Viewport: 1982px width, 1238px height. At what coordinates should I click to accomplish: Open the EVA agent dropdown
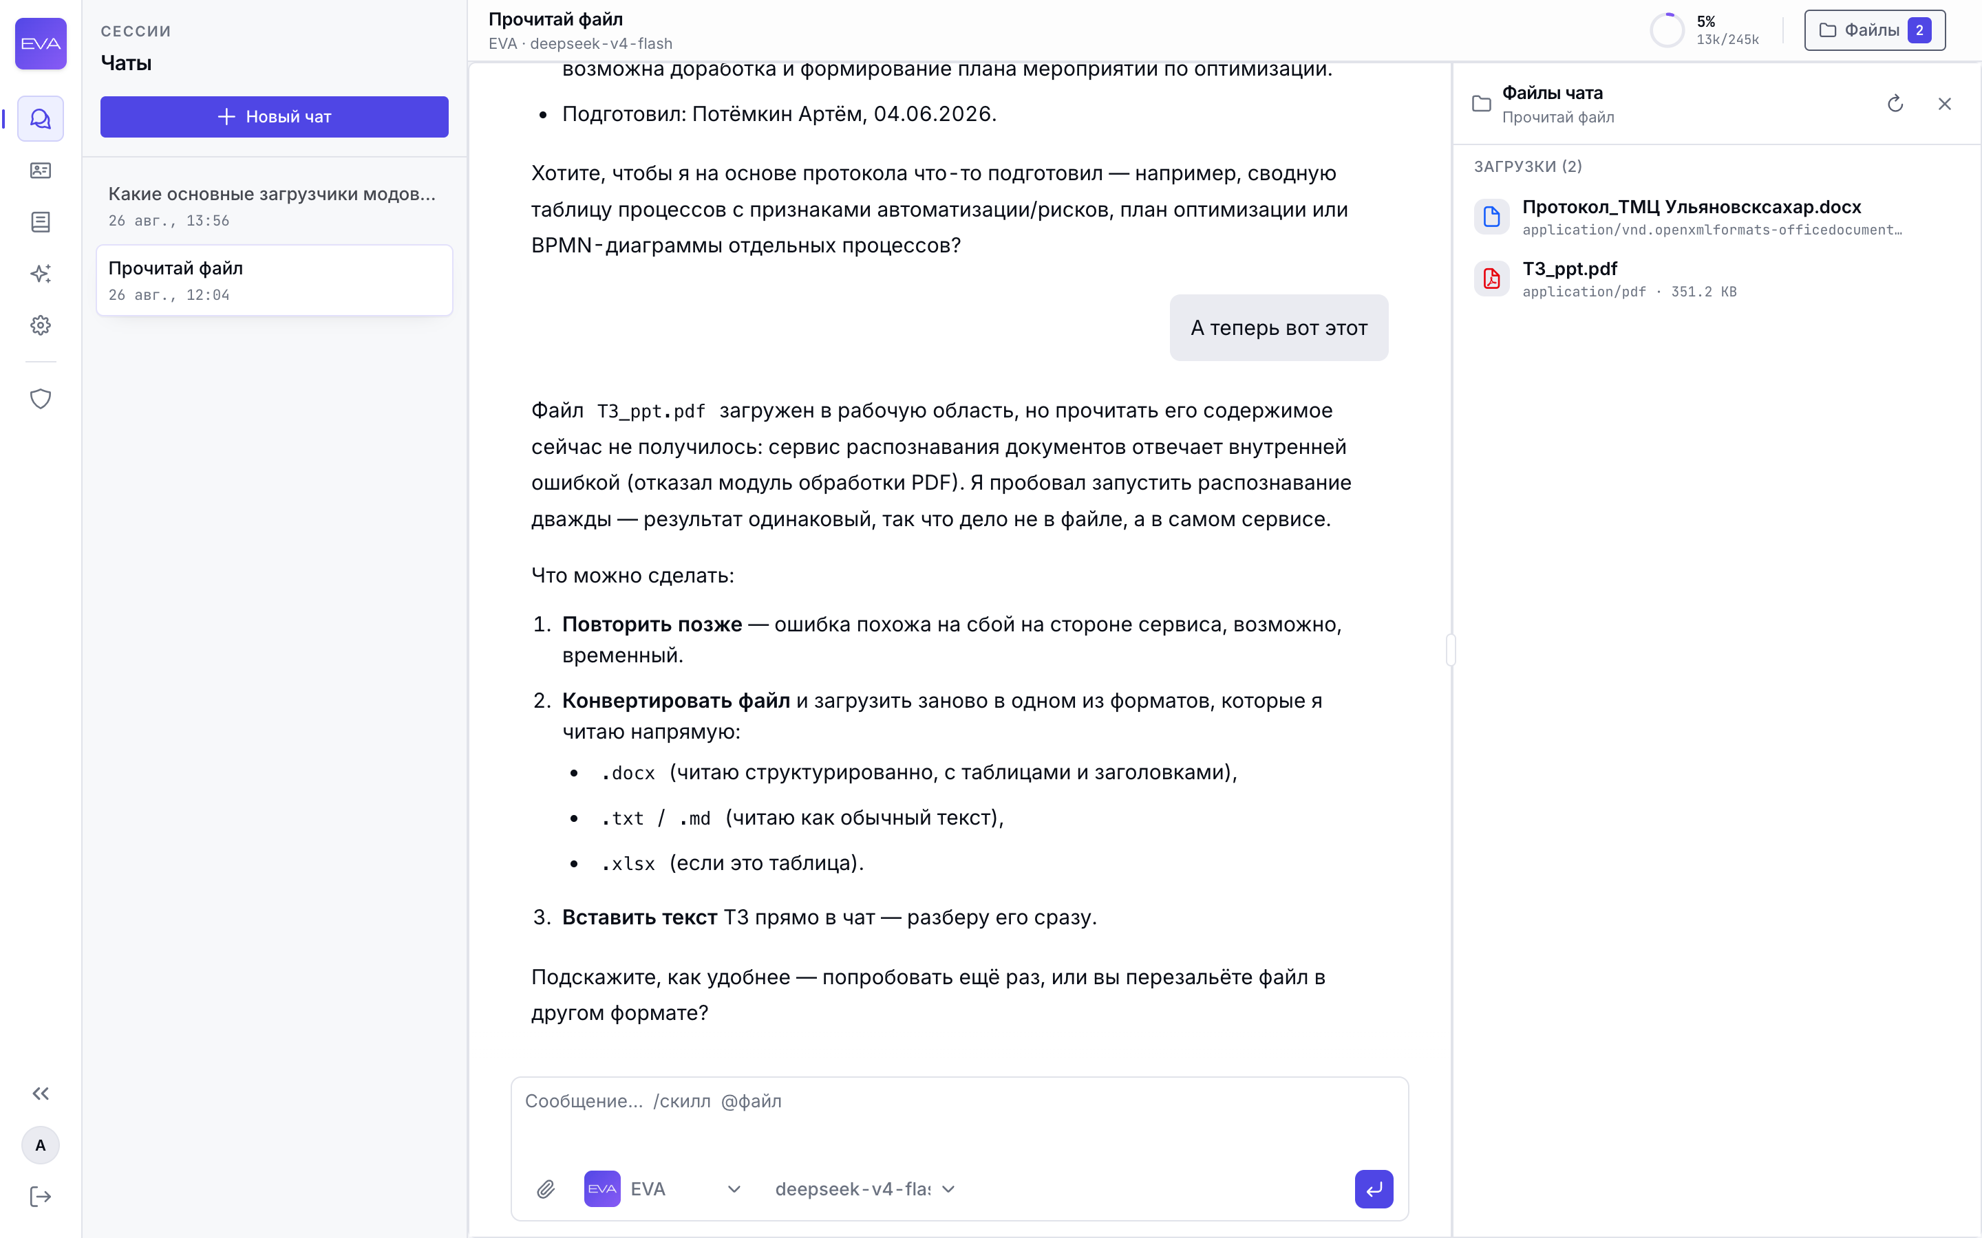pyautogui.click(x=663, y=1189)
